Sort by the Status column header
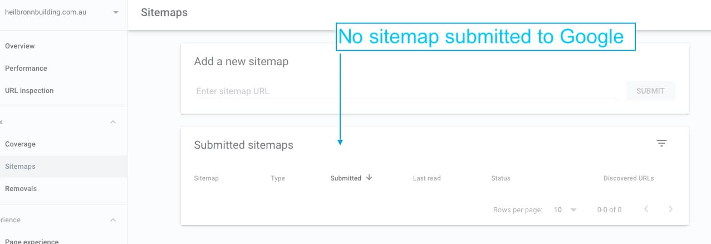The image size is (711, 244). coord(501,178)
